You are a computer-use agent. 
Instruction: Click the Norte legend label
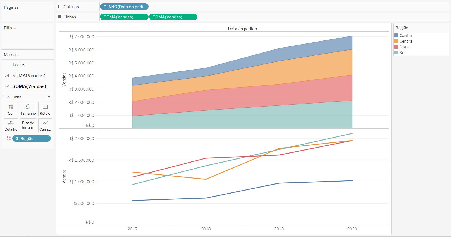pyautogui.click(x=405, y=47)
